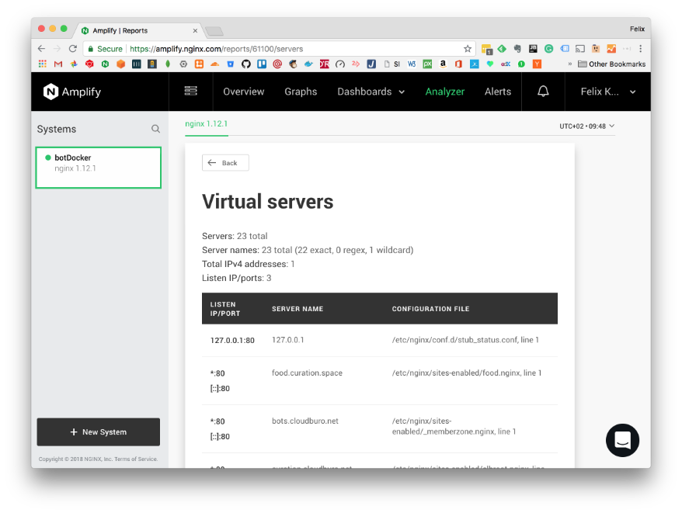This screenshot has width=682, height=513.
Task: Click the Back button
Action: pyautogui.click(x=225, y=163)
